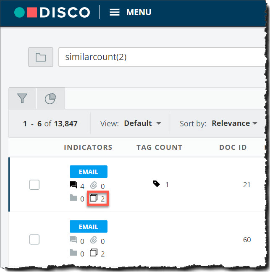Select checkbox for document 21
Viewport: 270px width, 272px height.
pyautogui.click(x=34, y=185)
